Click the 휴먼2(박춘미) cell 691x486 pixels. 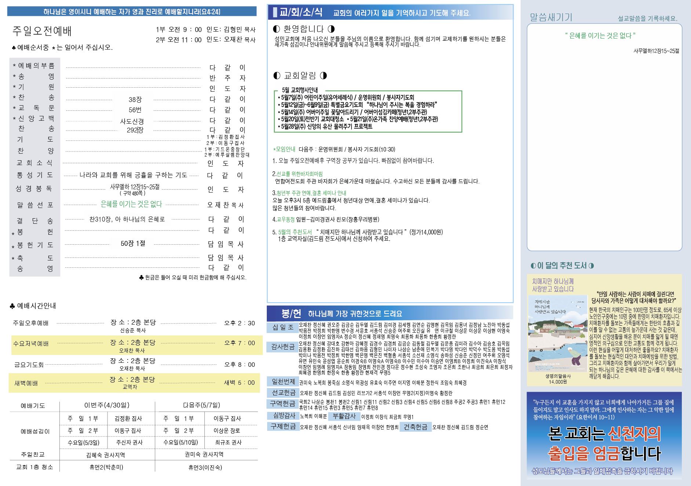click(x=106, y=467)
